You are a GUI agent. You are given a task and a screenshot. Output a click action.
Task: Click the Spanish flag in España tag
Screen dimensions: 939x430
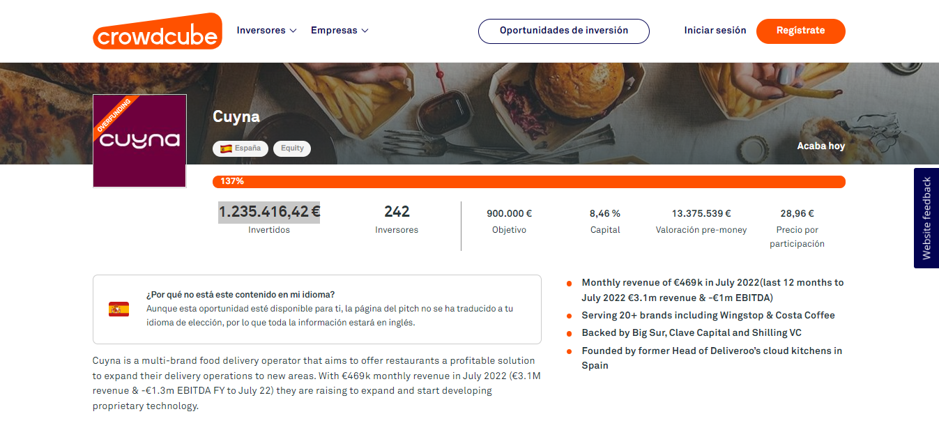pyautogui.click(x=226, y=148)
